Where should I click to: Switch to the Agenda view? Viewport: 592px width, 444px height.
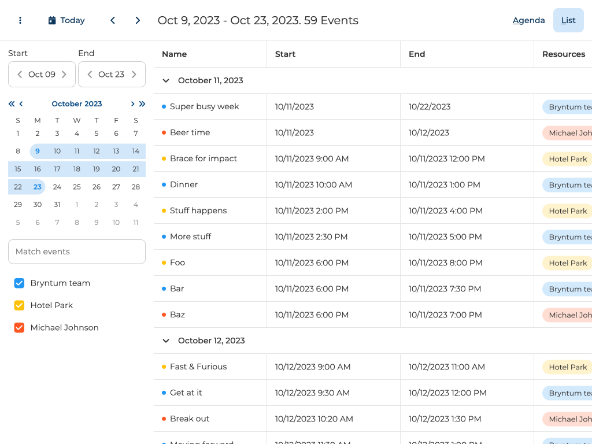click(x=528, y=20)
